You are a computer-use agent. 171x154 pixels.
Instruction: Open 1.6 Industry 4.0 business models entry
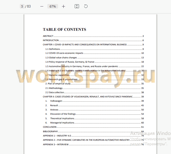tap(95, 71)
